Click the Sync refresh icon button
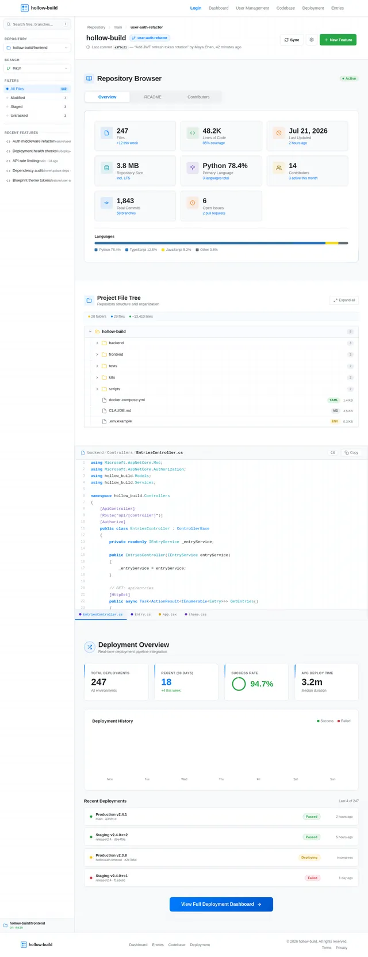The height and width of the screenshot is (957, 368). tap(286, 40)
